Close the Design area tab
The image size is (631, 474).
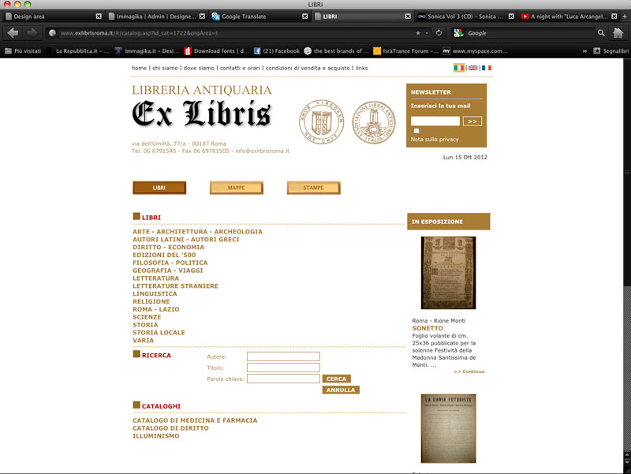click(x=99, y=17)
